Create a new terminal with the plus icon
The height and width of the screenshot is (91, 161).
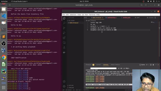[147, 65]
